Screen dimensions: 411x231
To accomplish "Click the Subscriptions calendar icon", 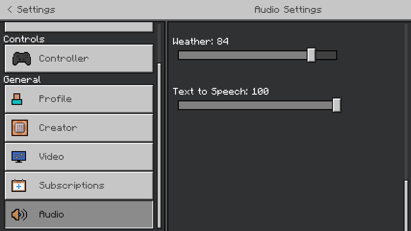I will [19, 185].
